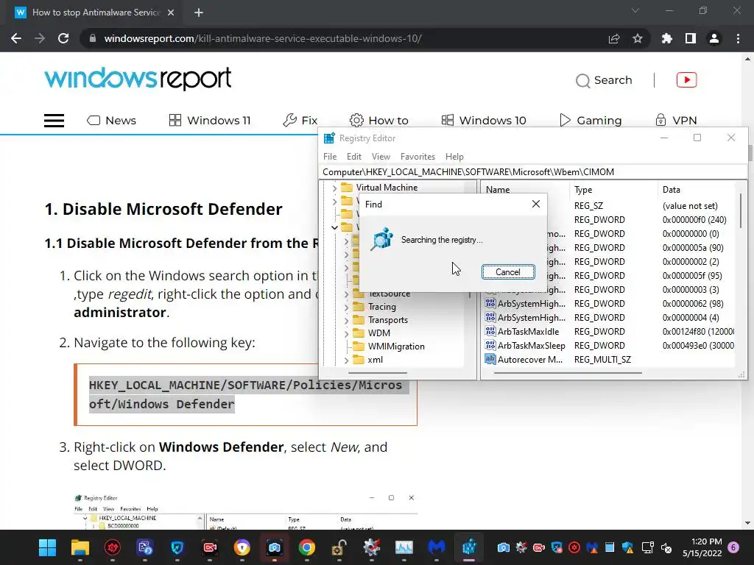Screen dimensions: 754x565
Task: Cancel the registry search
Action: (508, 272)
